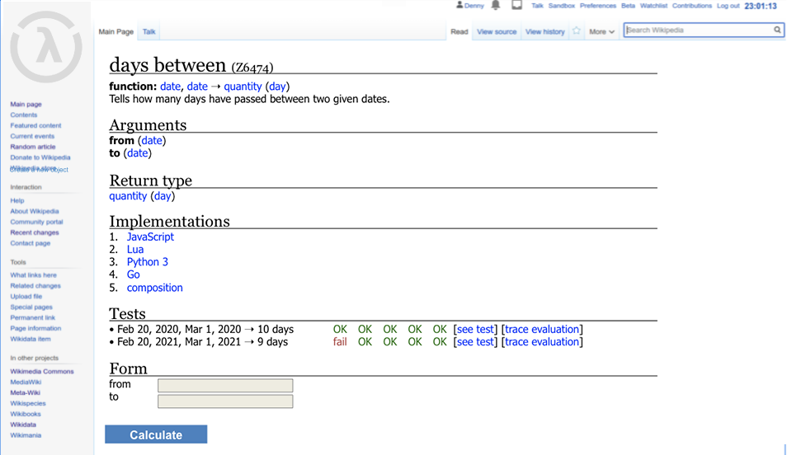Click the Log out link
Screen dimensions: 792x455
point(728,6)
